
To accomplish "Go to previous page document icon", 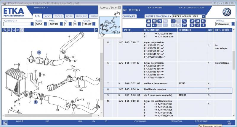I will [198, 21].
